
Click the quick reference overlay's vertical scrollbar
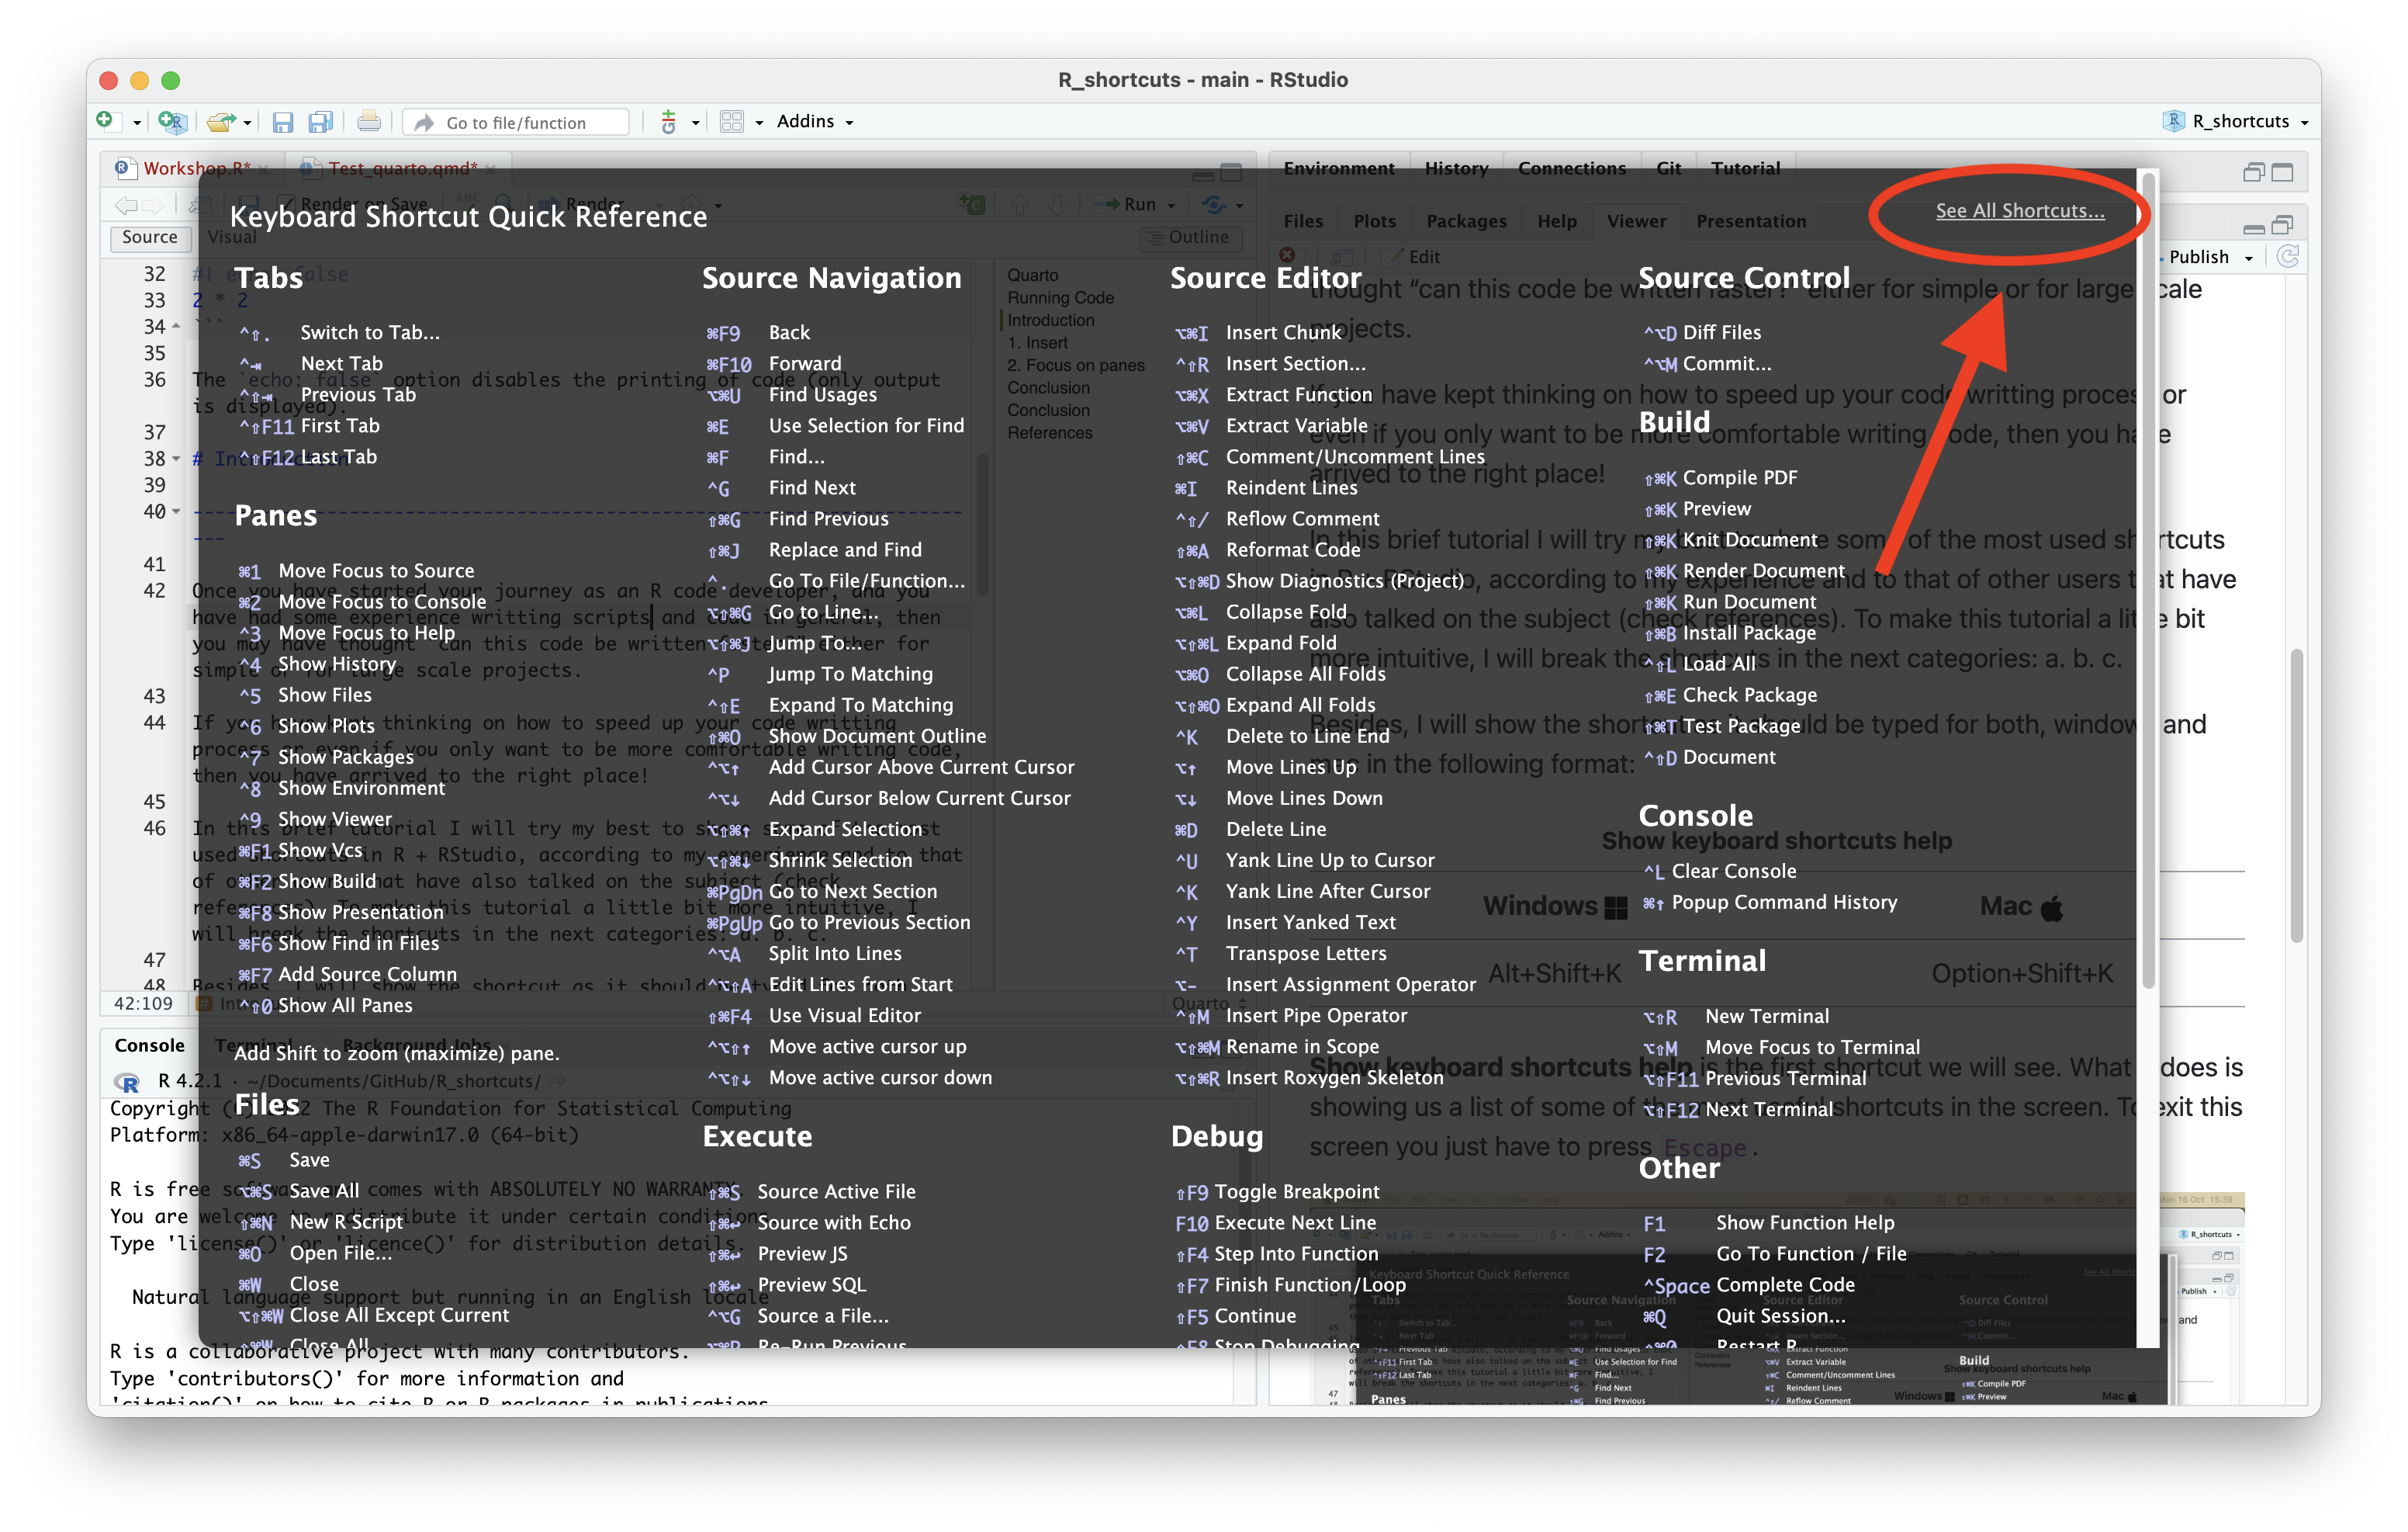point(2147,581)
